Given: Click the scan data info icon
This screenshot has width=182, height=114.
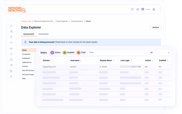Looking at the screenshot, I should coord(25,42).
